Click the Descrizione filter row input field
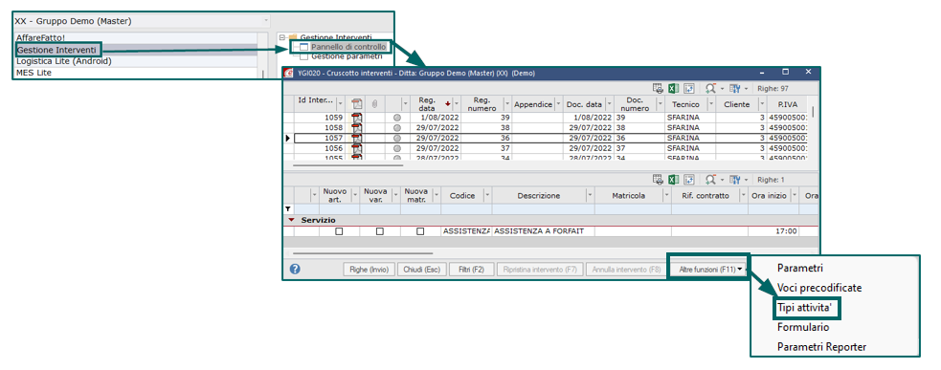This screenshot has height=370, width=941. click(x=543, y=208)
